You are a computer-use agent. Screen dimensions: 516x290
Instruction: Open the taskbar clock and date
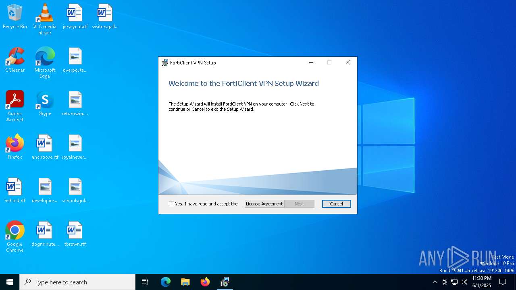coord(482,282)
